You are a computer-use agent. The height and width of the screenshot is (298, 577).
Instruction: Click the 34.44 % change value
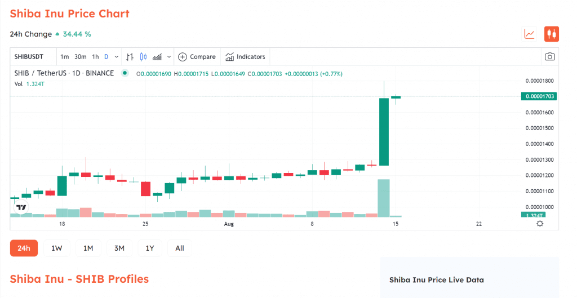pyautogui.click(x=77, y=34)
